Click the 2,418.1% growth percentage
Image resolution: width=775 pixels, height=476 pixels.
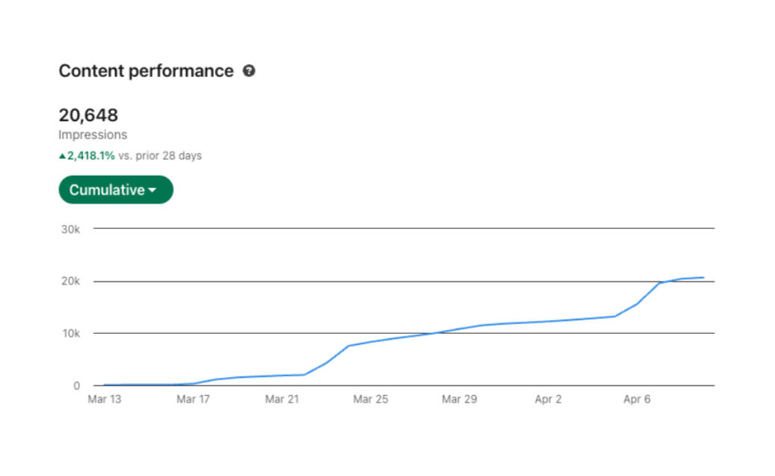(x=91, y=156)
